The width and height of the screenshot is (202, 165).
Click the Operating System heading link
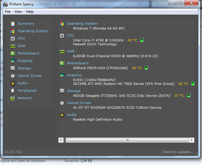(x=82, y=24)
